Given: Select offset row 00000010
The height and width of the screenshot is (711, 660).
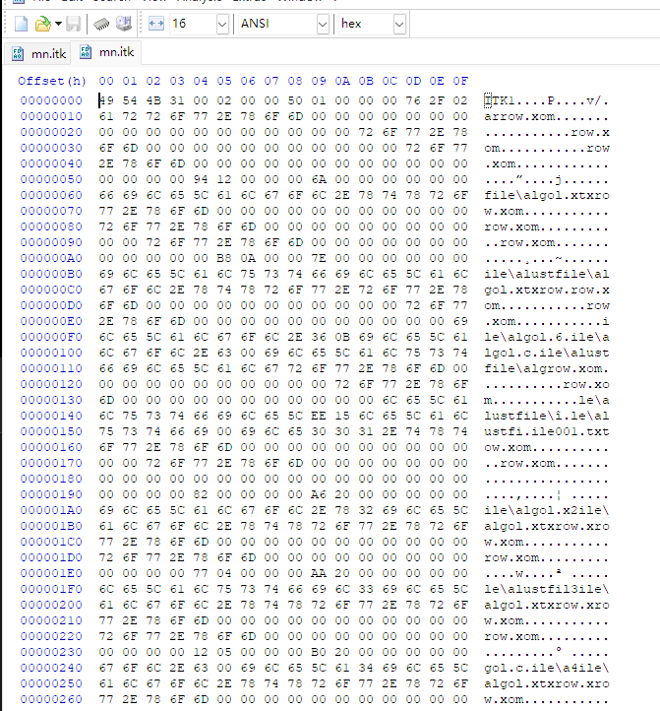Looking at the screenshot, I should point(51,116).
